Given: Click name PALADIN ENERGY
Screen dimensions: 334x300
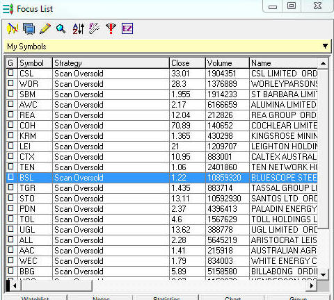Looking at the screenshot, I should 284,208.
